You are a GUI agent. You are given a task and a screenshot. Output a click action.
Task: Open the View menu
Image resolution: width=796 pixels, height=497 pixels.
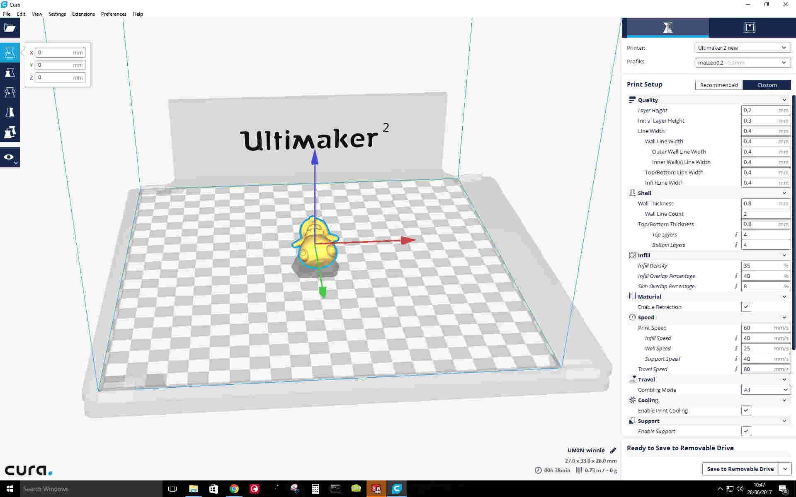click(37, 14)
